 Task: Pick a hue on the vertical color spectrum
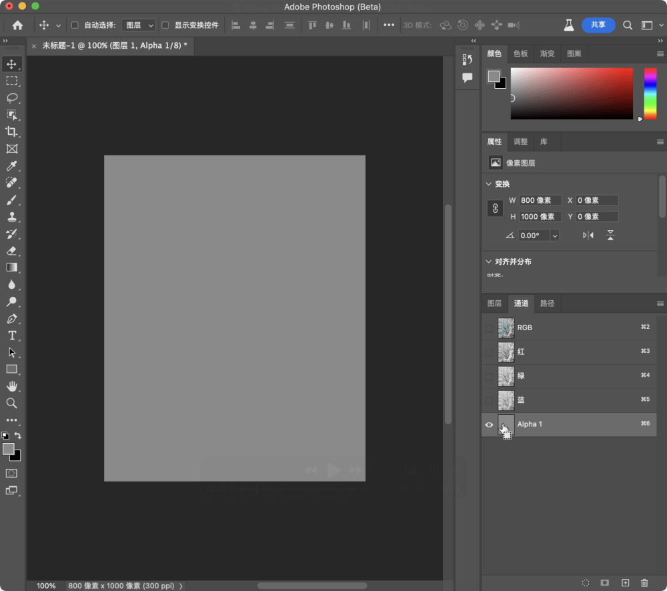(652, 93)
